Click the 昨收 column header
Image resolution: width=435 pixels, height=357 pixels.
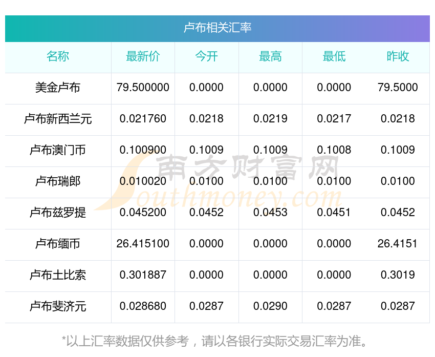(398, 57)
